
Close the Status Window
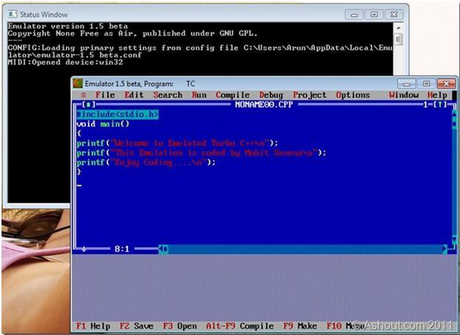[393, 14]
